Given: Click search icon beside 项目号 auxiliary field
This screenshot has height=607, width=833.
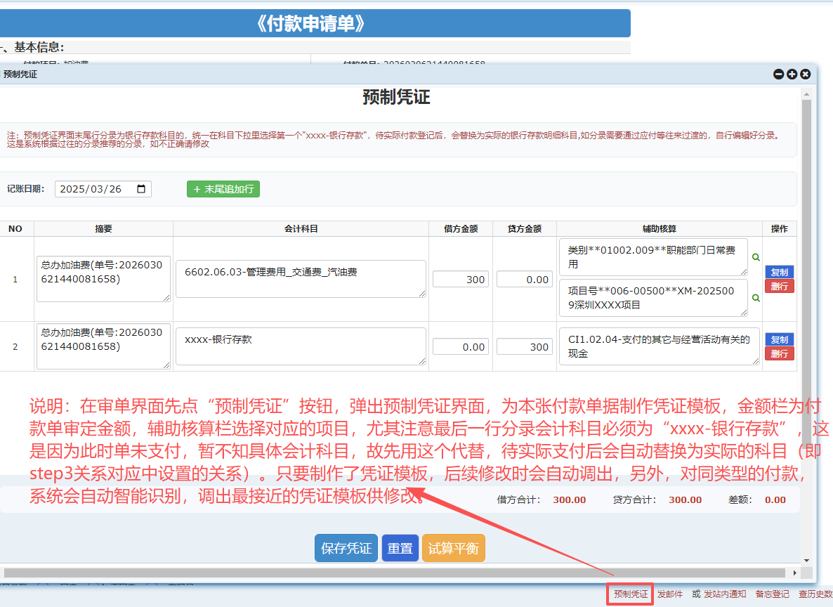Looking at the screenshot, I should click(756, 298).
